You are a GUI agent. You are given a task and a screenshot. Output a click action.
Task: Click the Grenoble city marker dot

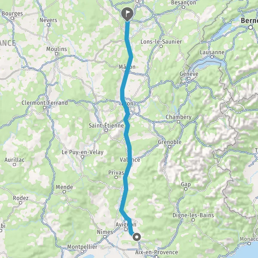pyautogui.click(x=170, y=147)
